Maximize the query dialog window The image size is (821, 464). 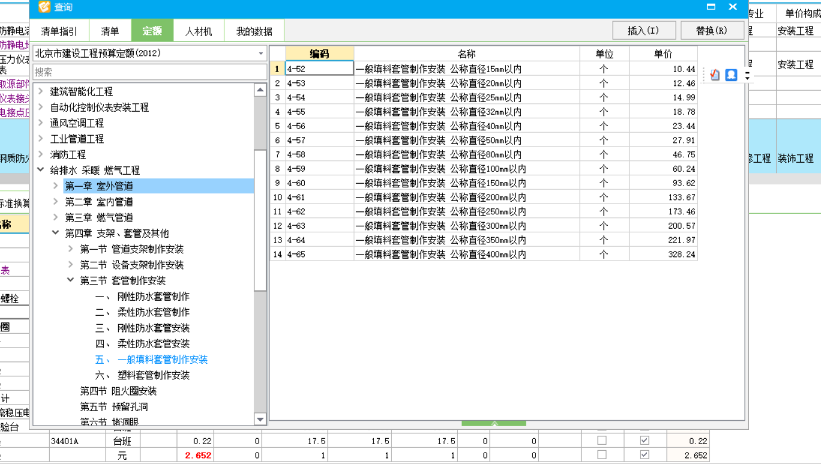pyautogui.click(x=711, y=7)
